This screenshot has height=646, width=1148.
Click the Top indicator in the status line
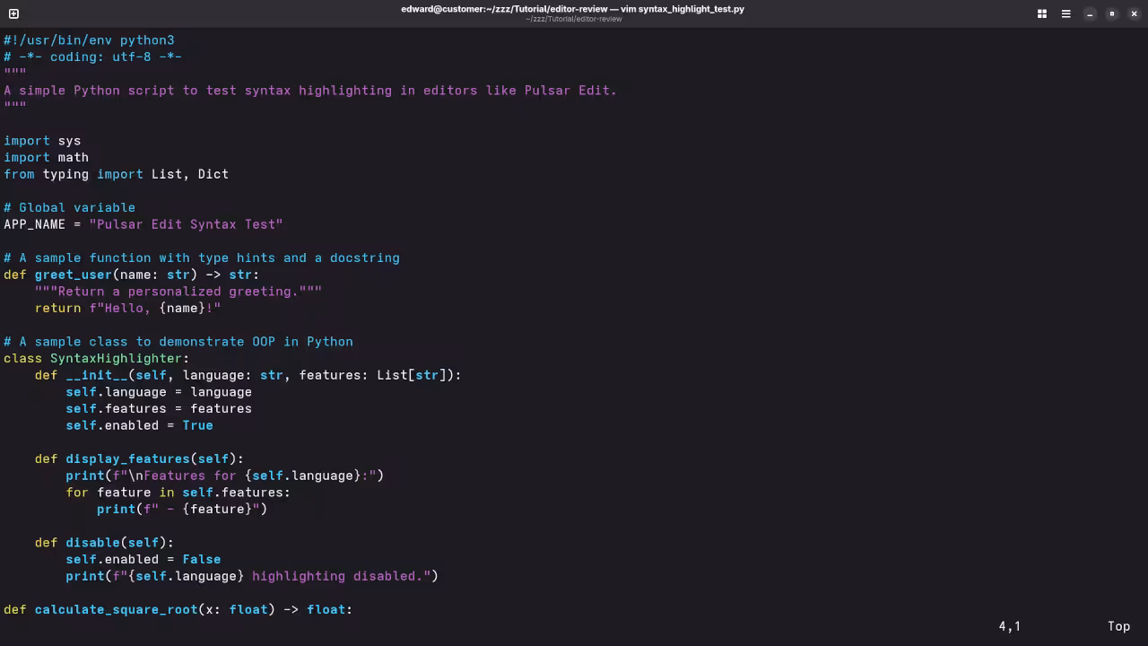1118,626
